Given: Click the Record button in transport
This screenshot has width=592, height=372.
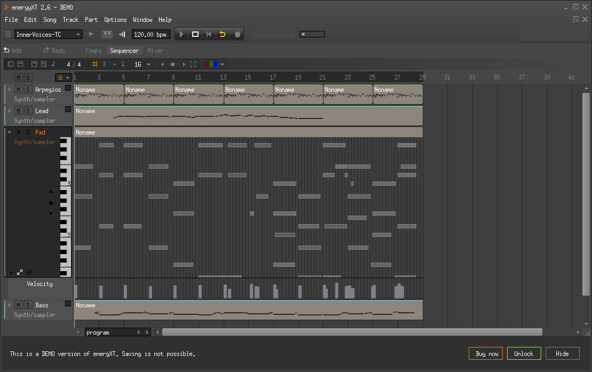Looking at the screenshot, I should (x=237, y=35).
